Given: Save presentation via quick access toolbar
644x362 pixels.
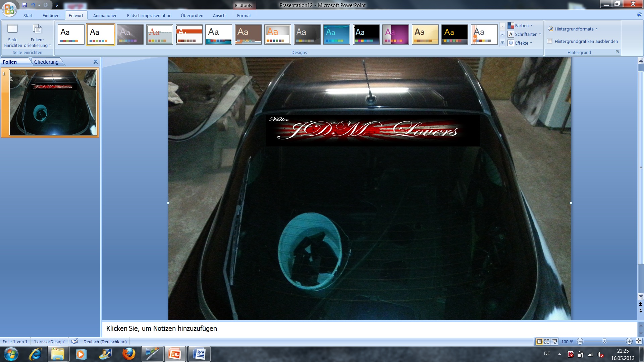Looking at the screenshot, I should (24, 5).
